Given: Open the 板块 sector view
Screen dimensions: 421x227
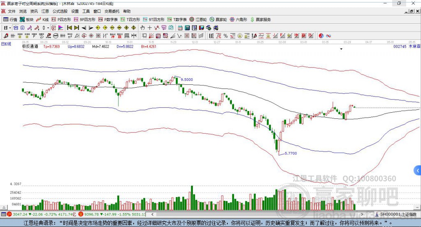Looking at the screenshot, I should tap(27, 20).
